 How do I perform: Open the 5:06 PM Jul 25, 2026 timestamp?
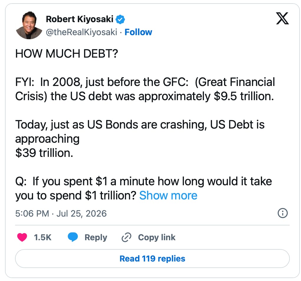click(61, 213)
